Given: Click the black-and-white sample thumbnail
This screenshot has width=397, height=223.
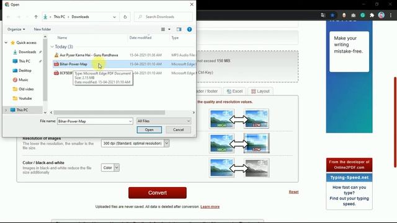Looking at the screenshot, I should pyautogui.click(x=256, y=168).
